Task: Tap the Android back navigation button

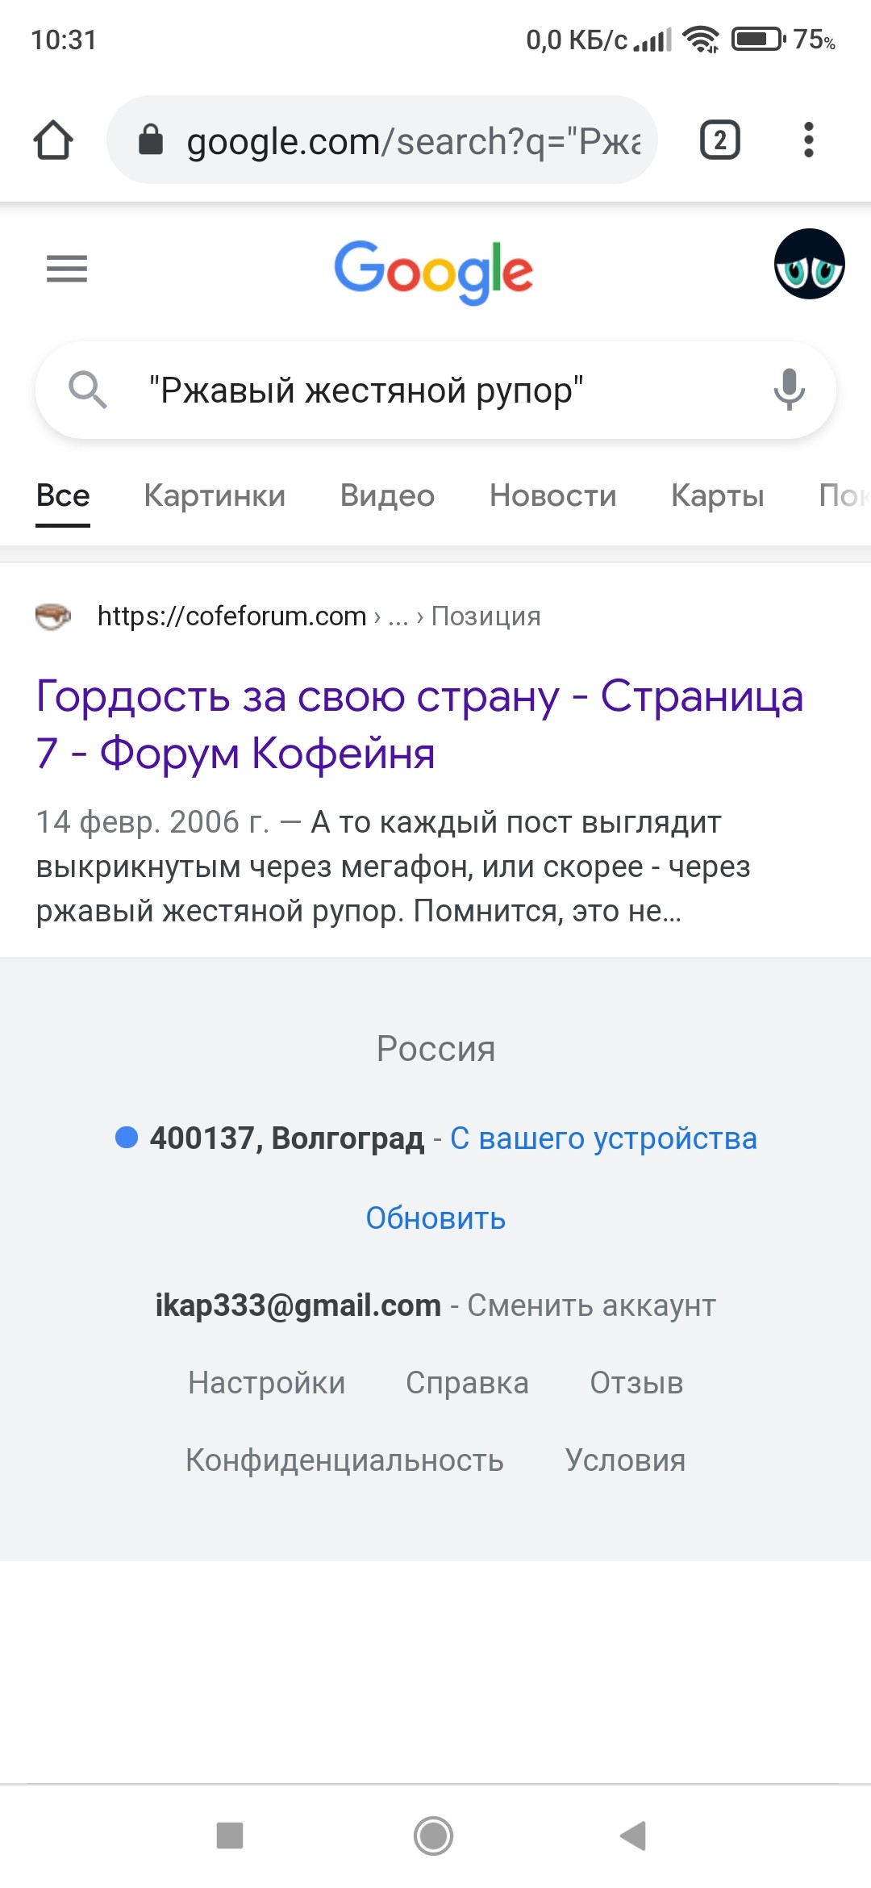Action: coord(634,1836)
